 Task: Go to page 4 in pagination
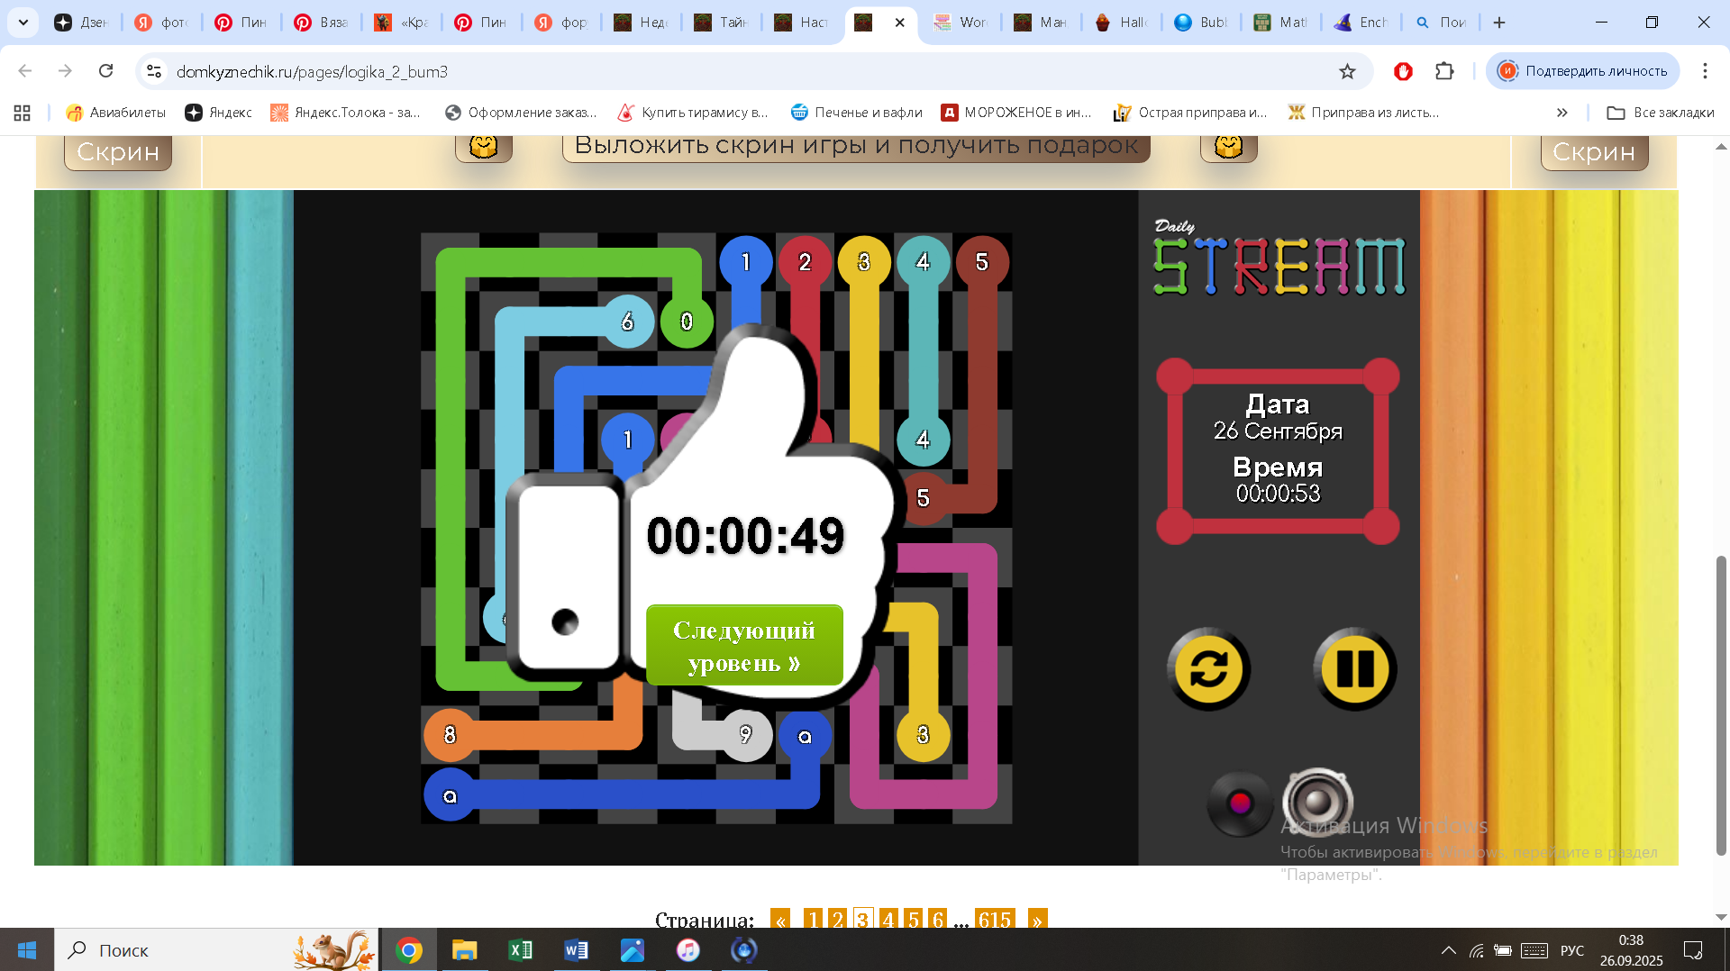pos(888,919)
